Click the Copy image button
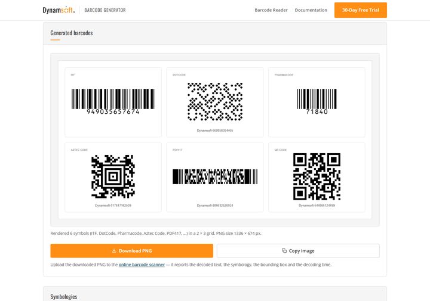The width and height of the screenshot is (430, 301). pos(298,251)
